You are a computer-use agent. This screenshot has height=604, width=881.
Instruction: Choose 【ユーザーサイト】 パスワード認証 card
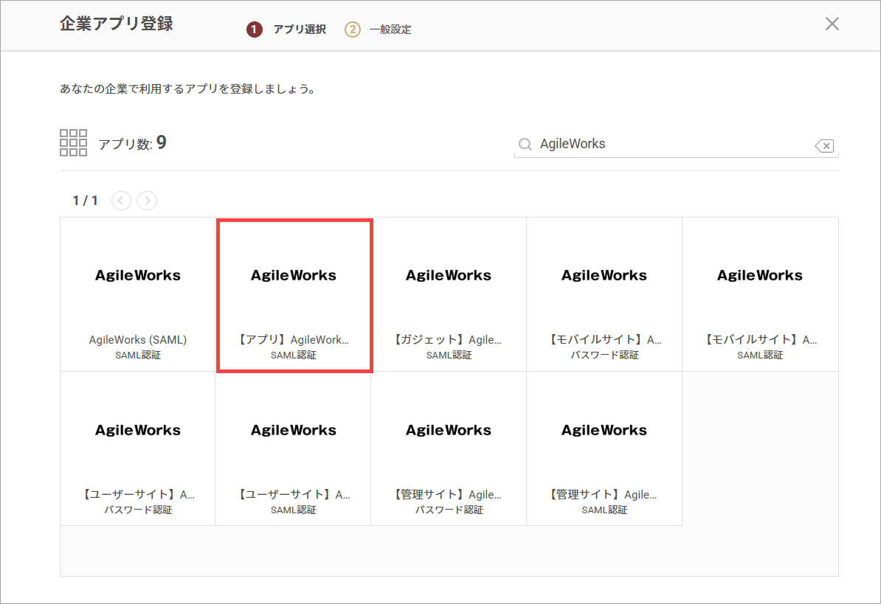coord(138,448)
